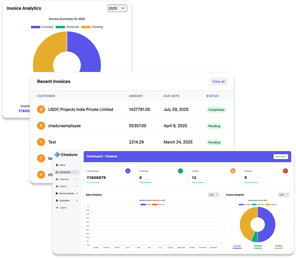Viewport: 296px width, 258px height.
Task: Click the orange Invoices card icon
Action: click(x=233, y=171)
